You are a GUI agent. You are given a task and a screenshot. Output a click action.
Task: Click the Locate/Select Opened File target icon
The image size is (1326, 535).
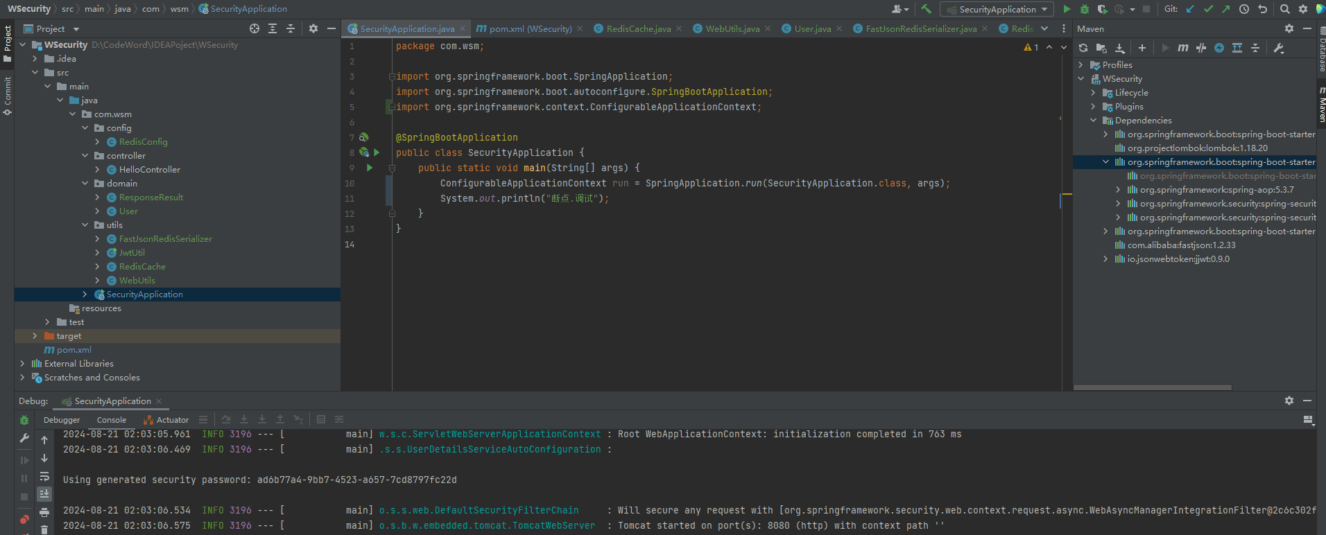(255, 28)
